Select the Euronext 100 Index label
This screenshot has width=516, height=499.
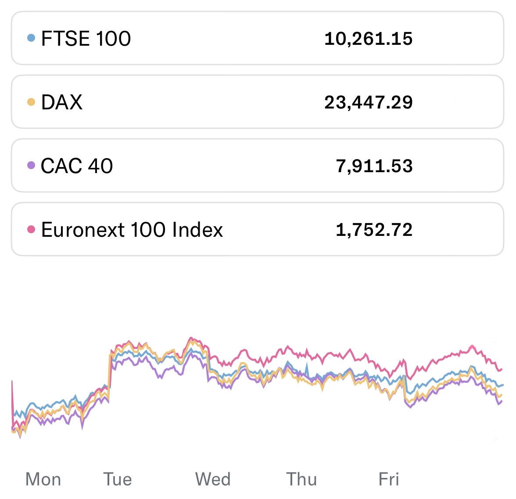pos(132,230)
